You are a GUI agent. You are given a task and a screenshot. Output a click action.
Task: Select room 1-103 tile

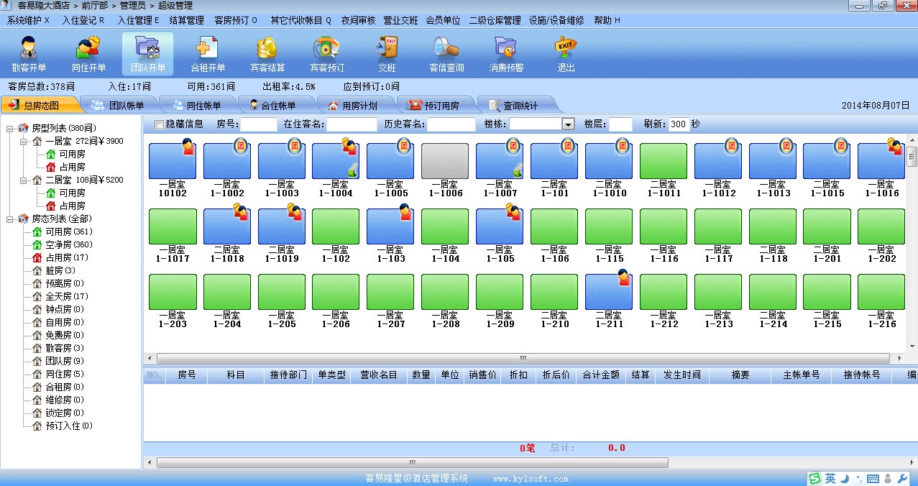(390, 226)
